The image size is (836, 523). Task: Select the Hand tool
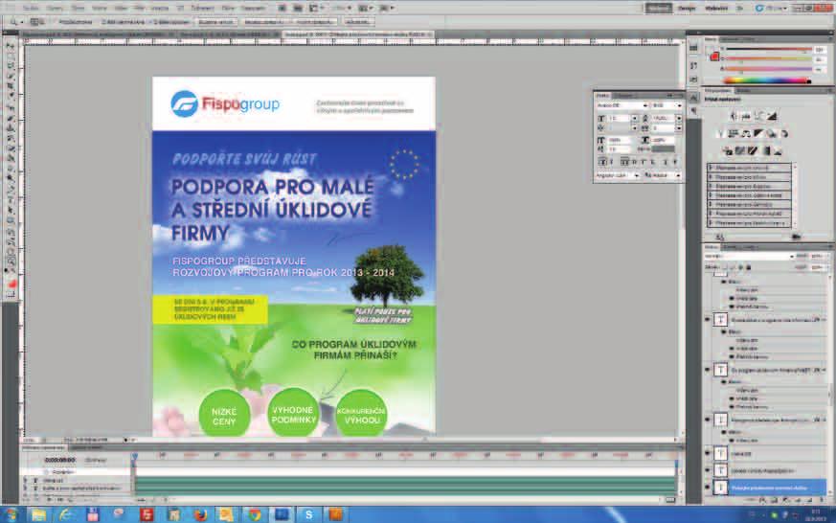pyautogui.click(x=11, y=251)
